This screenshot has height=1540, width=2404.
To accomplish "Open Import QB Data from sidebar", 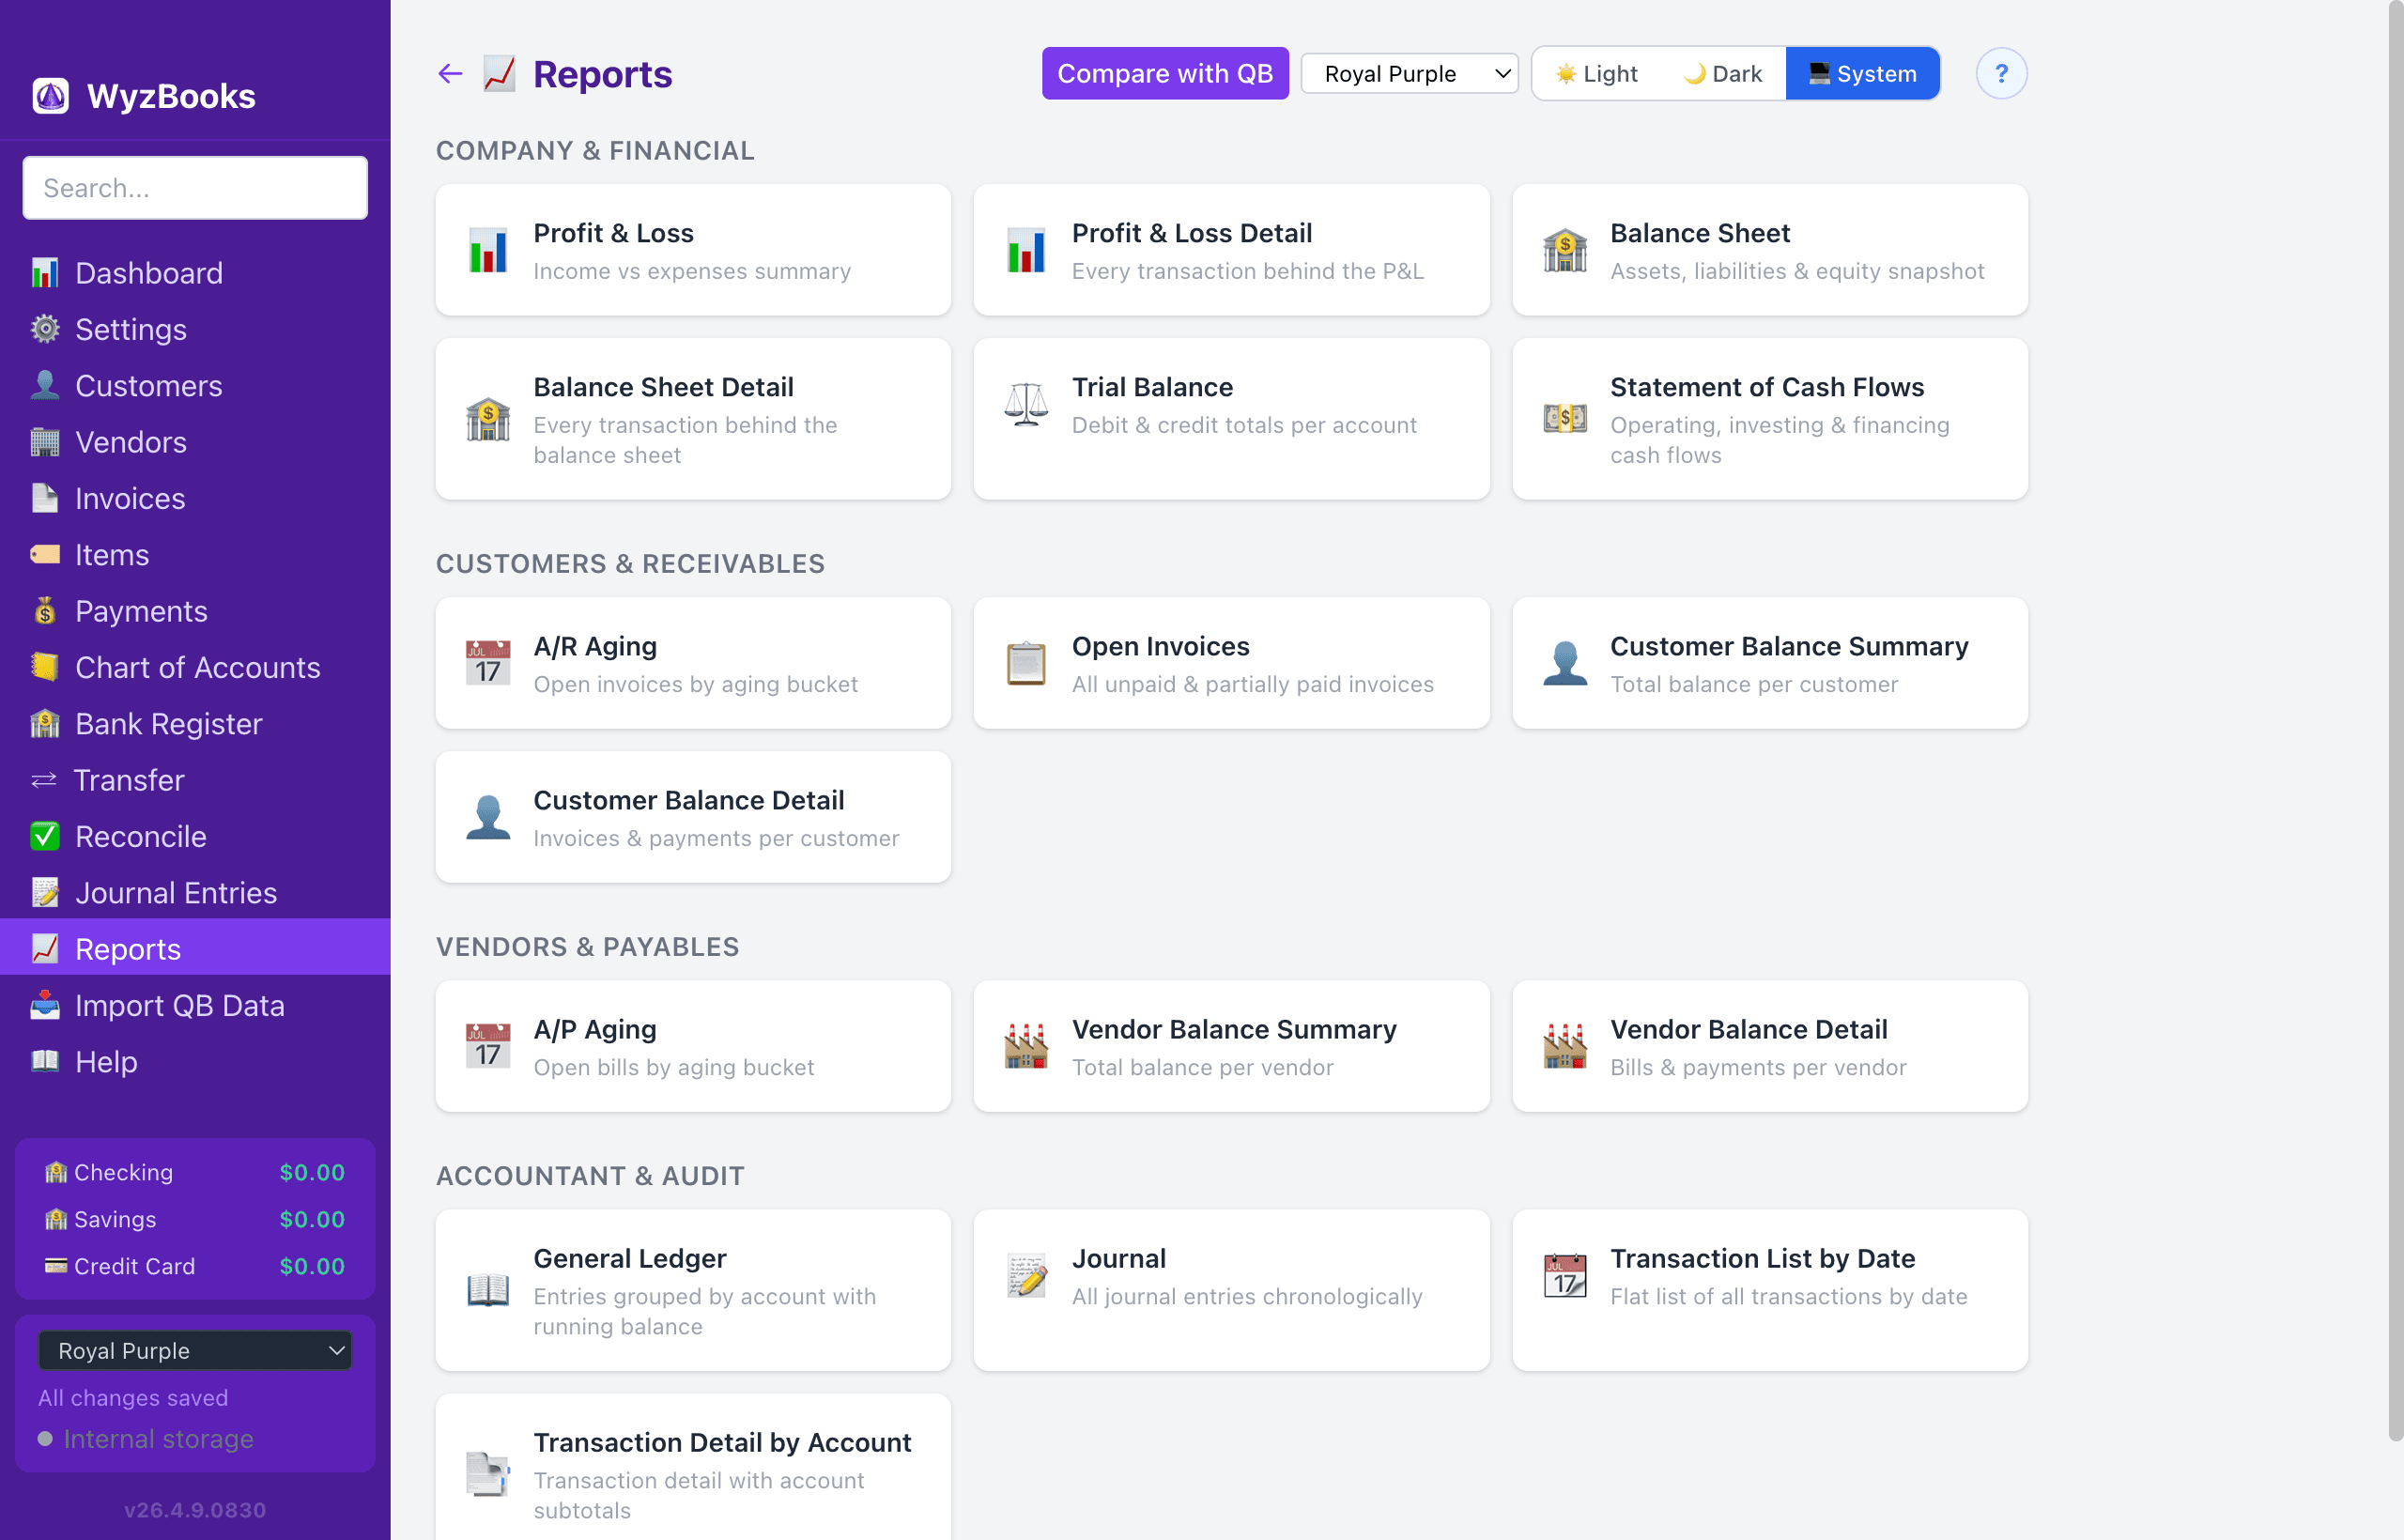I will point(180,1005).
